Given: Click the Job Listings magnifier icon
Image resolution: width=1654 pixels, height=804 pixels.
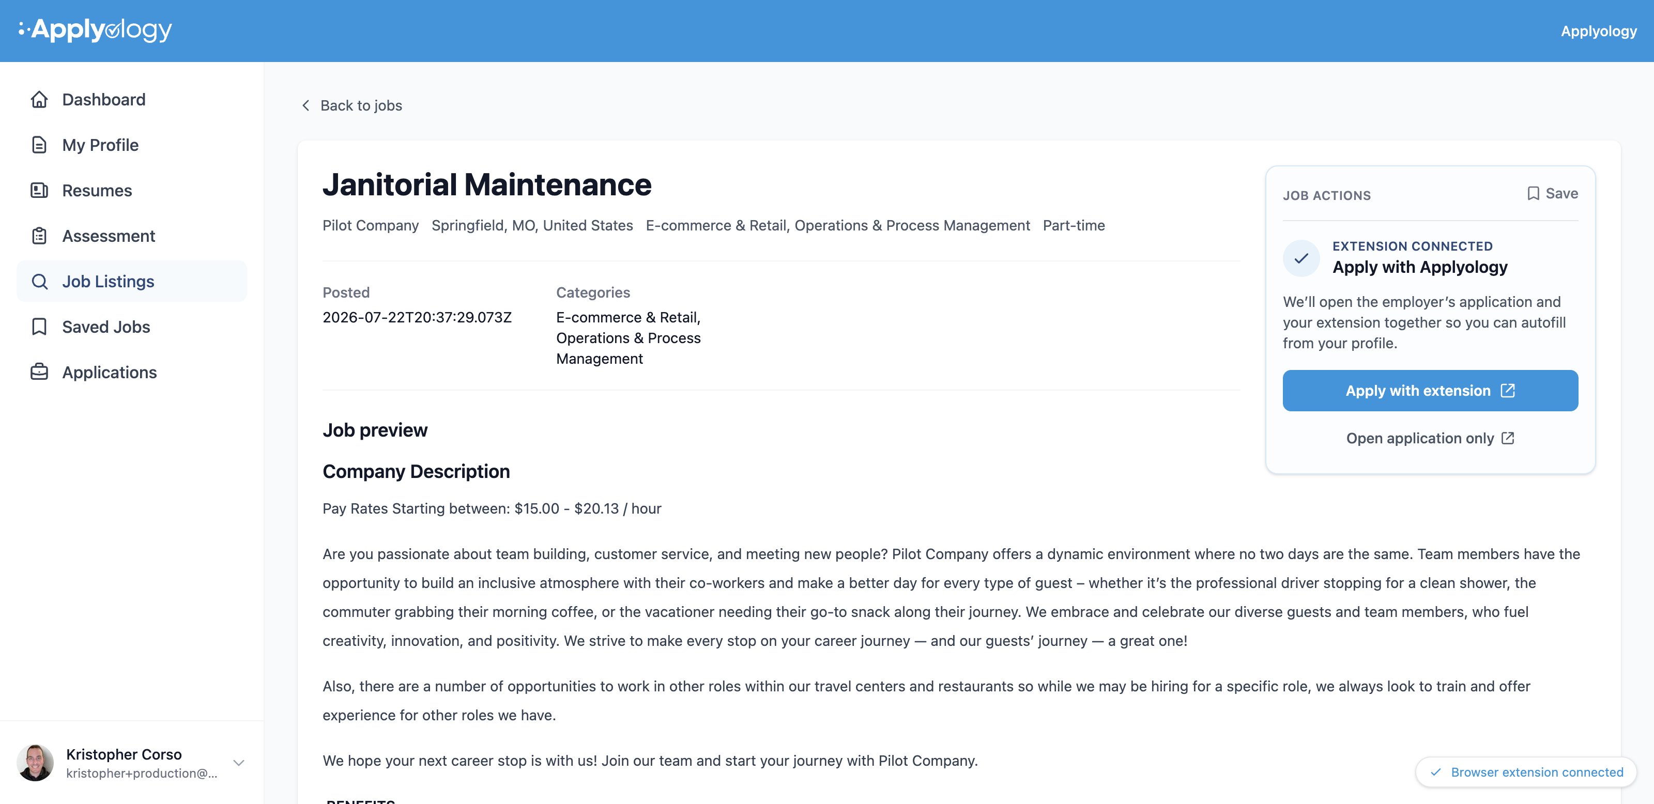Looking at the screenshot, I should (39, 282).
